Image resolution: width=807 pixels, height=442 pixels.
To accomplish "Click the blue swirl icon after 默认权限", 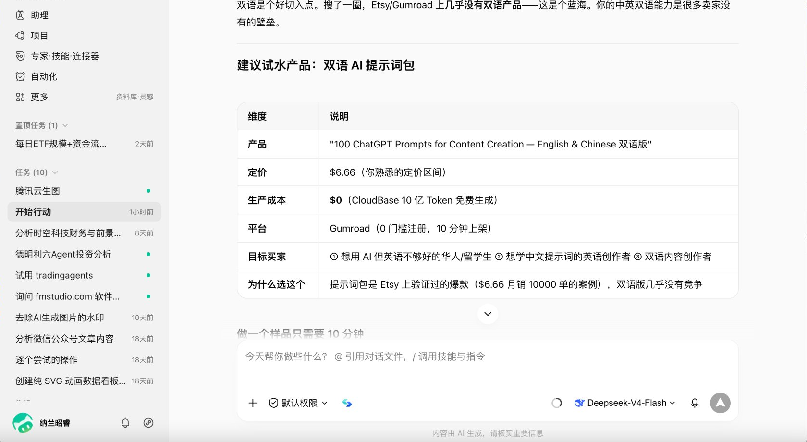I will point(347,403).
